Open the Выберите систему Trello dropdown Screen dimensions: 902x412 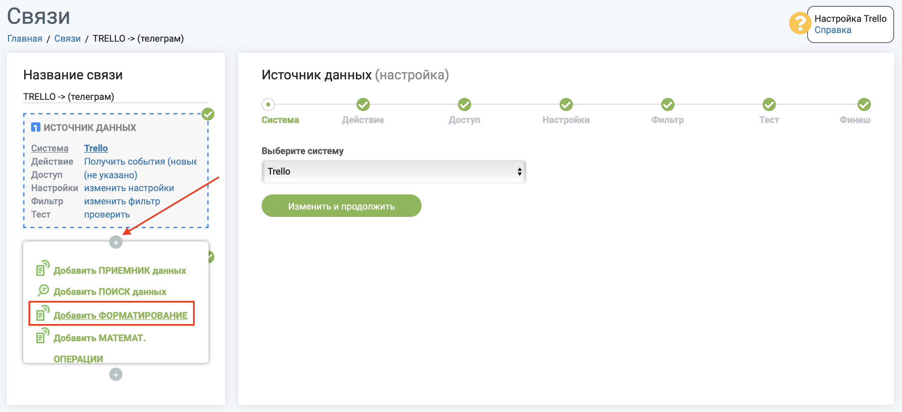[x=394, y=171]
